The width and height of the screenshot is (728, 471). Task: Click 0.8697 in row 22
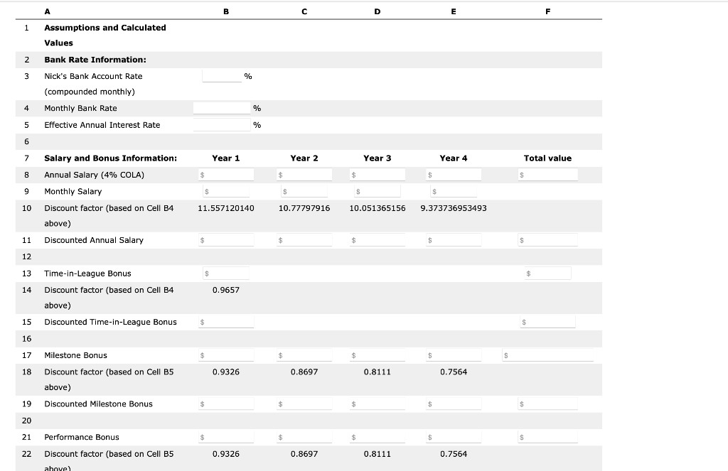(304, 454)
